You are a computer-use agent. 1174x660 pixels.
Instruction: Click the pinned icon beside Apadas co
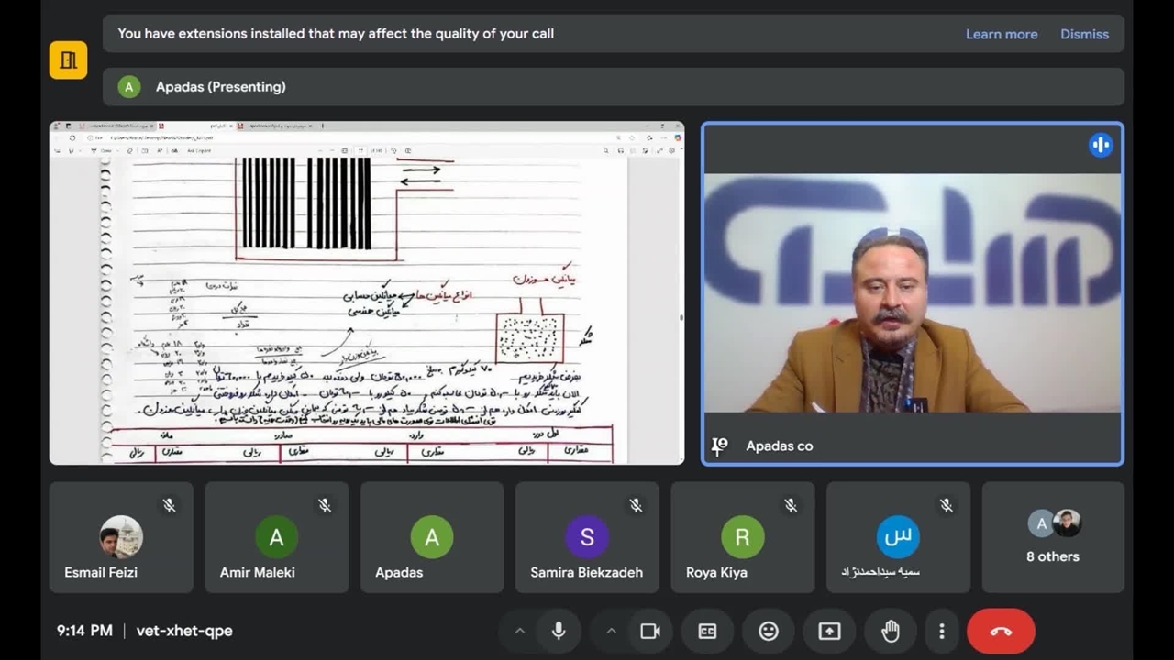pyautogui.click(x=720, y=445)
